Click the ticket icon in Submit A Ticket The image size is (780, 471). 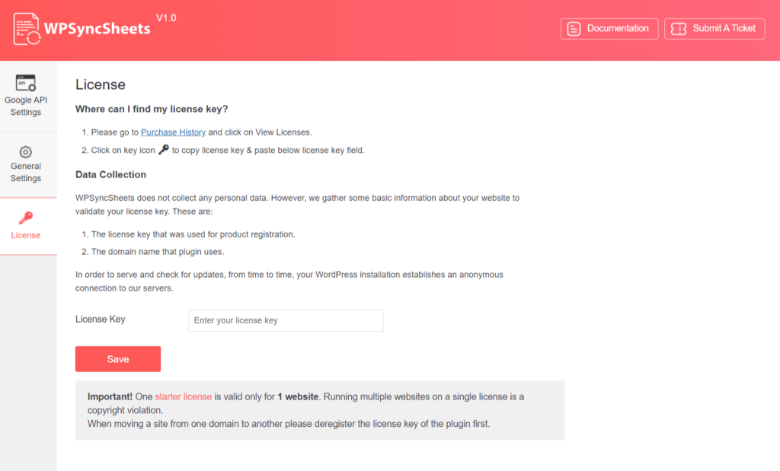678,29
